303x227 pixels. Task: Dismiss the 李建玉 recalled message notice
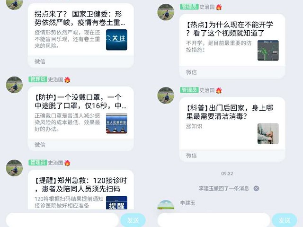click(x=256, y=188)
